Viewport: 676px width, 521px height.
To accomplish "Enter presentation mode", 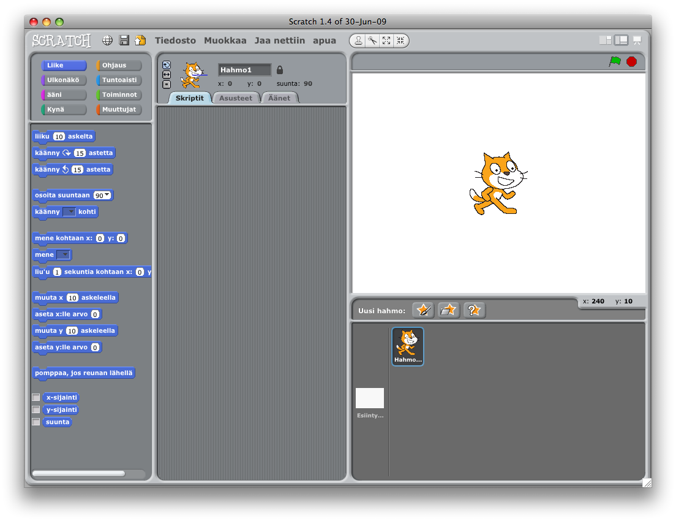I will coord(637,40).
